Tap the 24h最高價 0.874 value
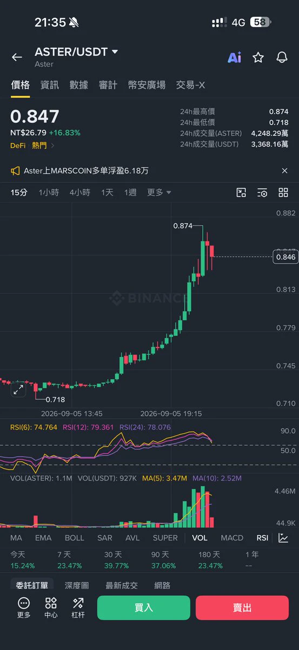 278,111
